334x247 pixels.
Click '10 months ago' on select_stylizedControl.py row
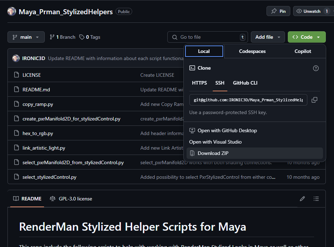click(303, 177)
